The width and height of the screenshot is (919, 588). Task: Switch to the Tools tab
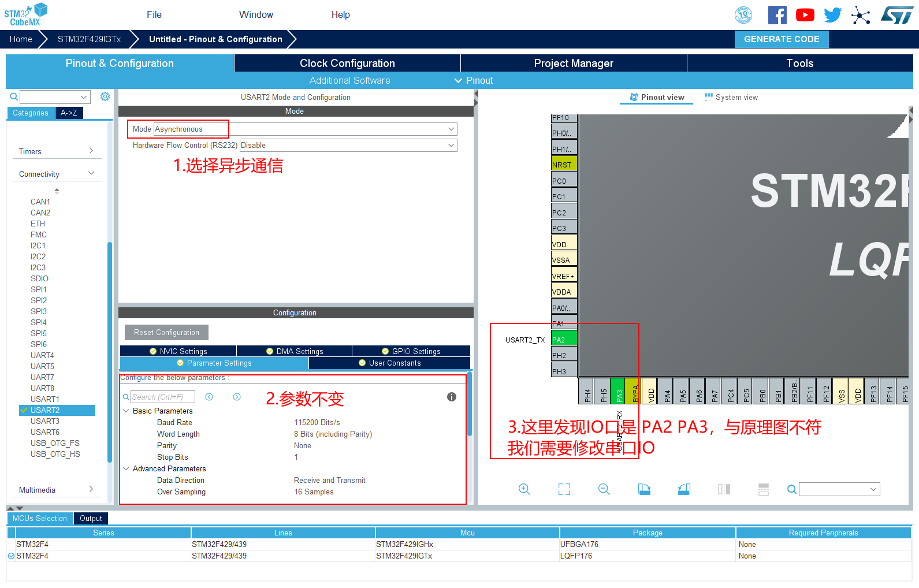[x=800, y=63]
